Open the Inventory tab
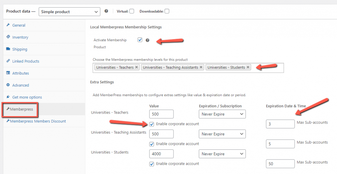The image size is (337, 174). 20,37
